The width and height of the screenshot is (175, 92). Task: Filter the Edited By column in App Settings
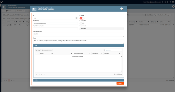(x=157, y=22)
